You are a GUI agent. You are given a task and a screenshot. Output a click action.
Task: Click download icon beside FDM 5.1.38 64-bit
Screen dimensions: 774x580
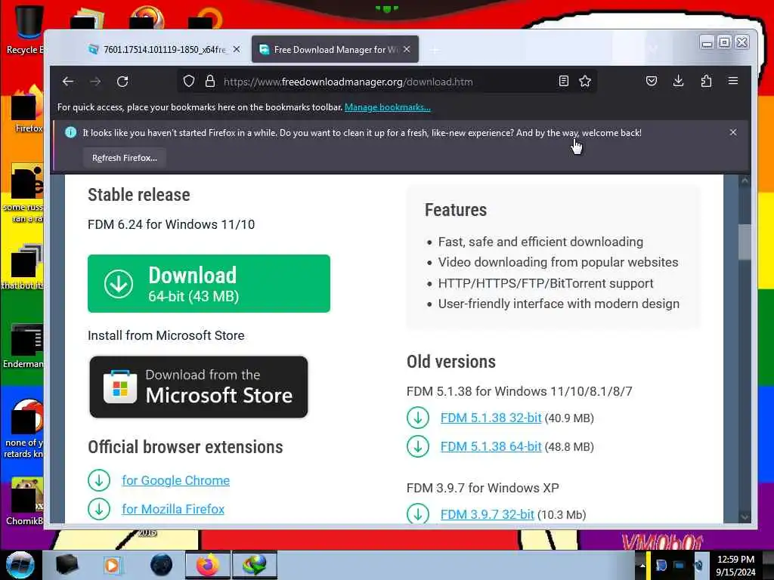418,446
